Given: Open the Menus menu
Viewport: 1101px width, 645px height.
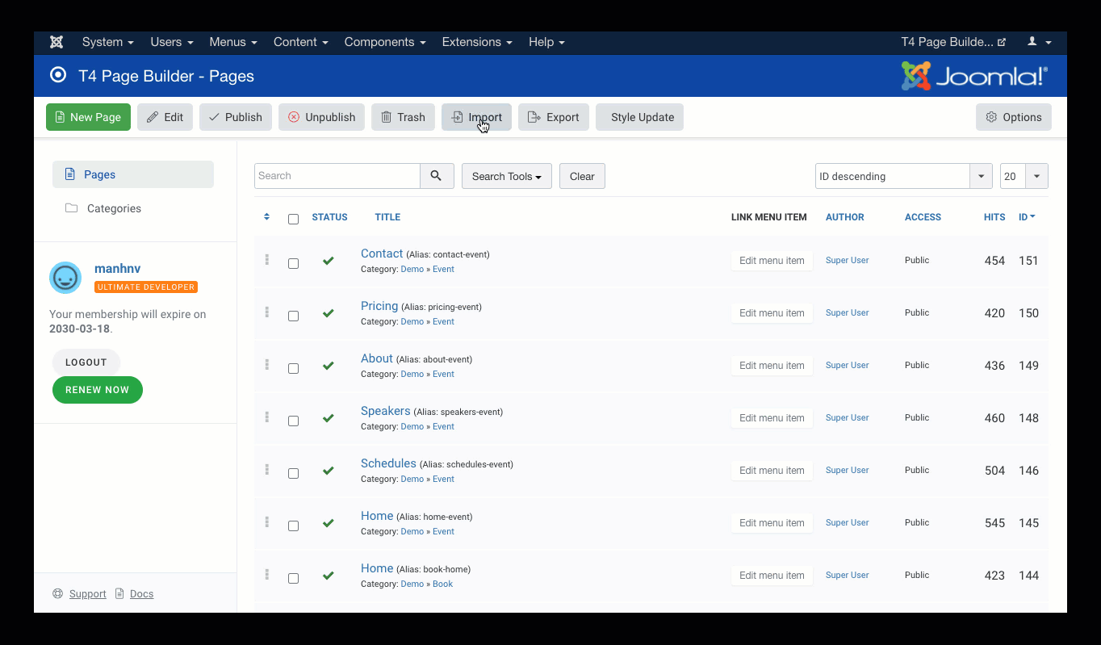Looking at the screenshot, I should tap(233, 42).
